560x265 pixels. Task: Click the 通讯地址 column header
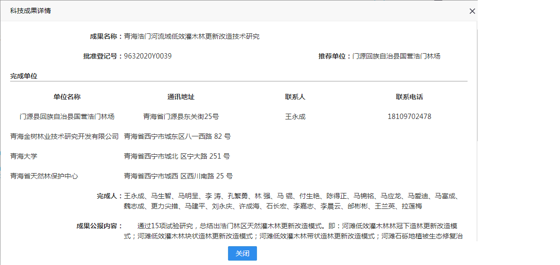(181, 97)
